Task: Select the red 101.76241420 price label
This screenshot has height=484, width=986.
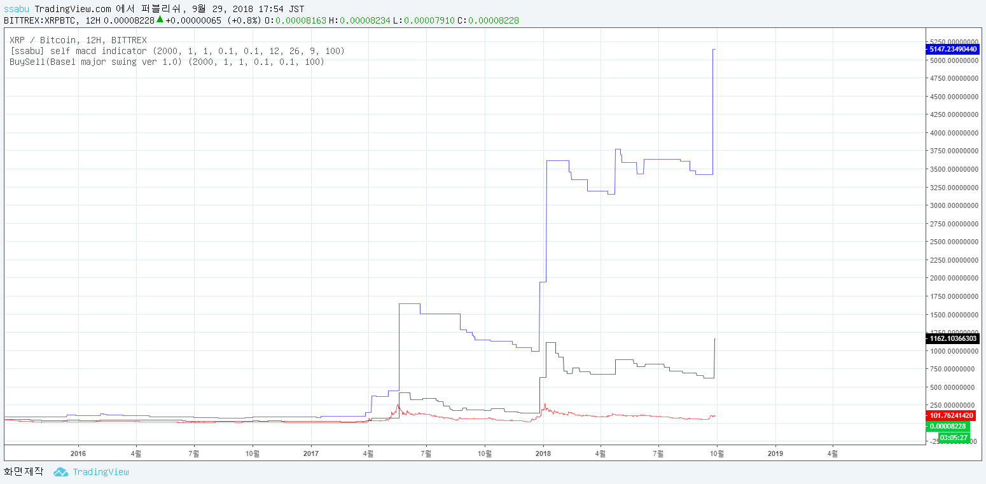Action: [952, 416]
